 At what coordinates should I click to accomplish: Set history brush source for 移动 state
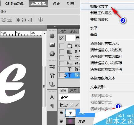point(62,64)
